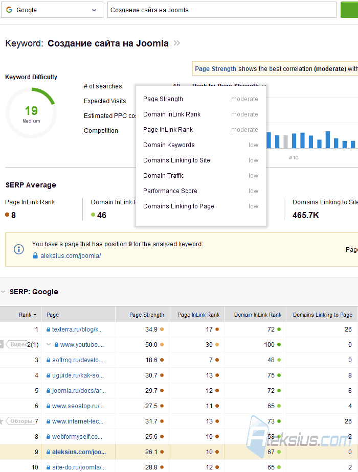
Task: Click the Видео tag on rank 2 row
Action: point(17,345)
